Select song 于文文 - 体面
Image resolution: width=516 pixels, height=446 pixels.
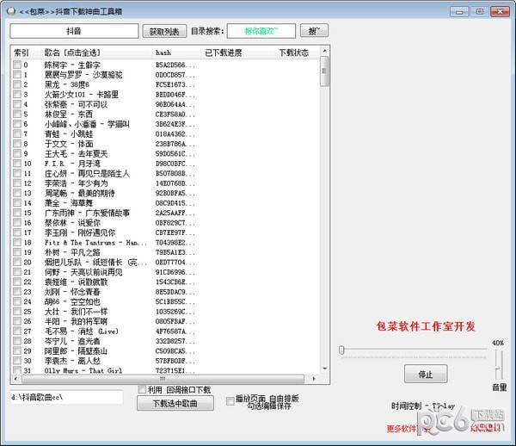click(69, 144)
